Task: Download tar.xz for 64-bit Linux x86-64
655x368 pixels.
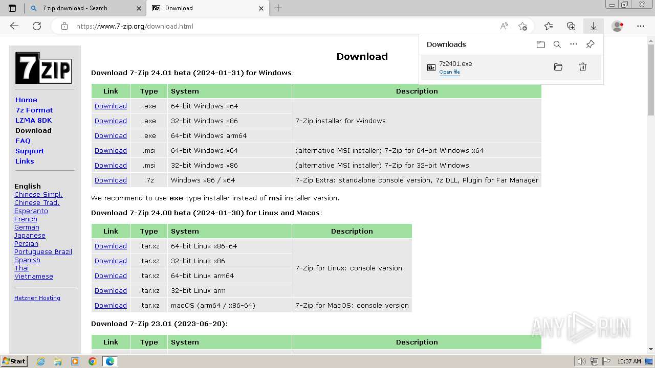Action: click(x=111, y=246)
